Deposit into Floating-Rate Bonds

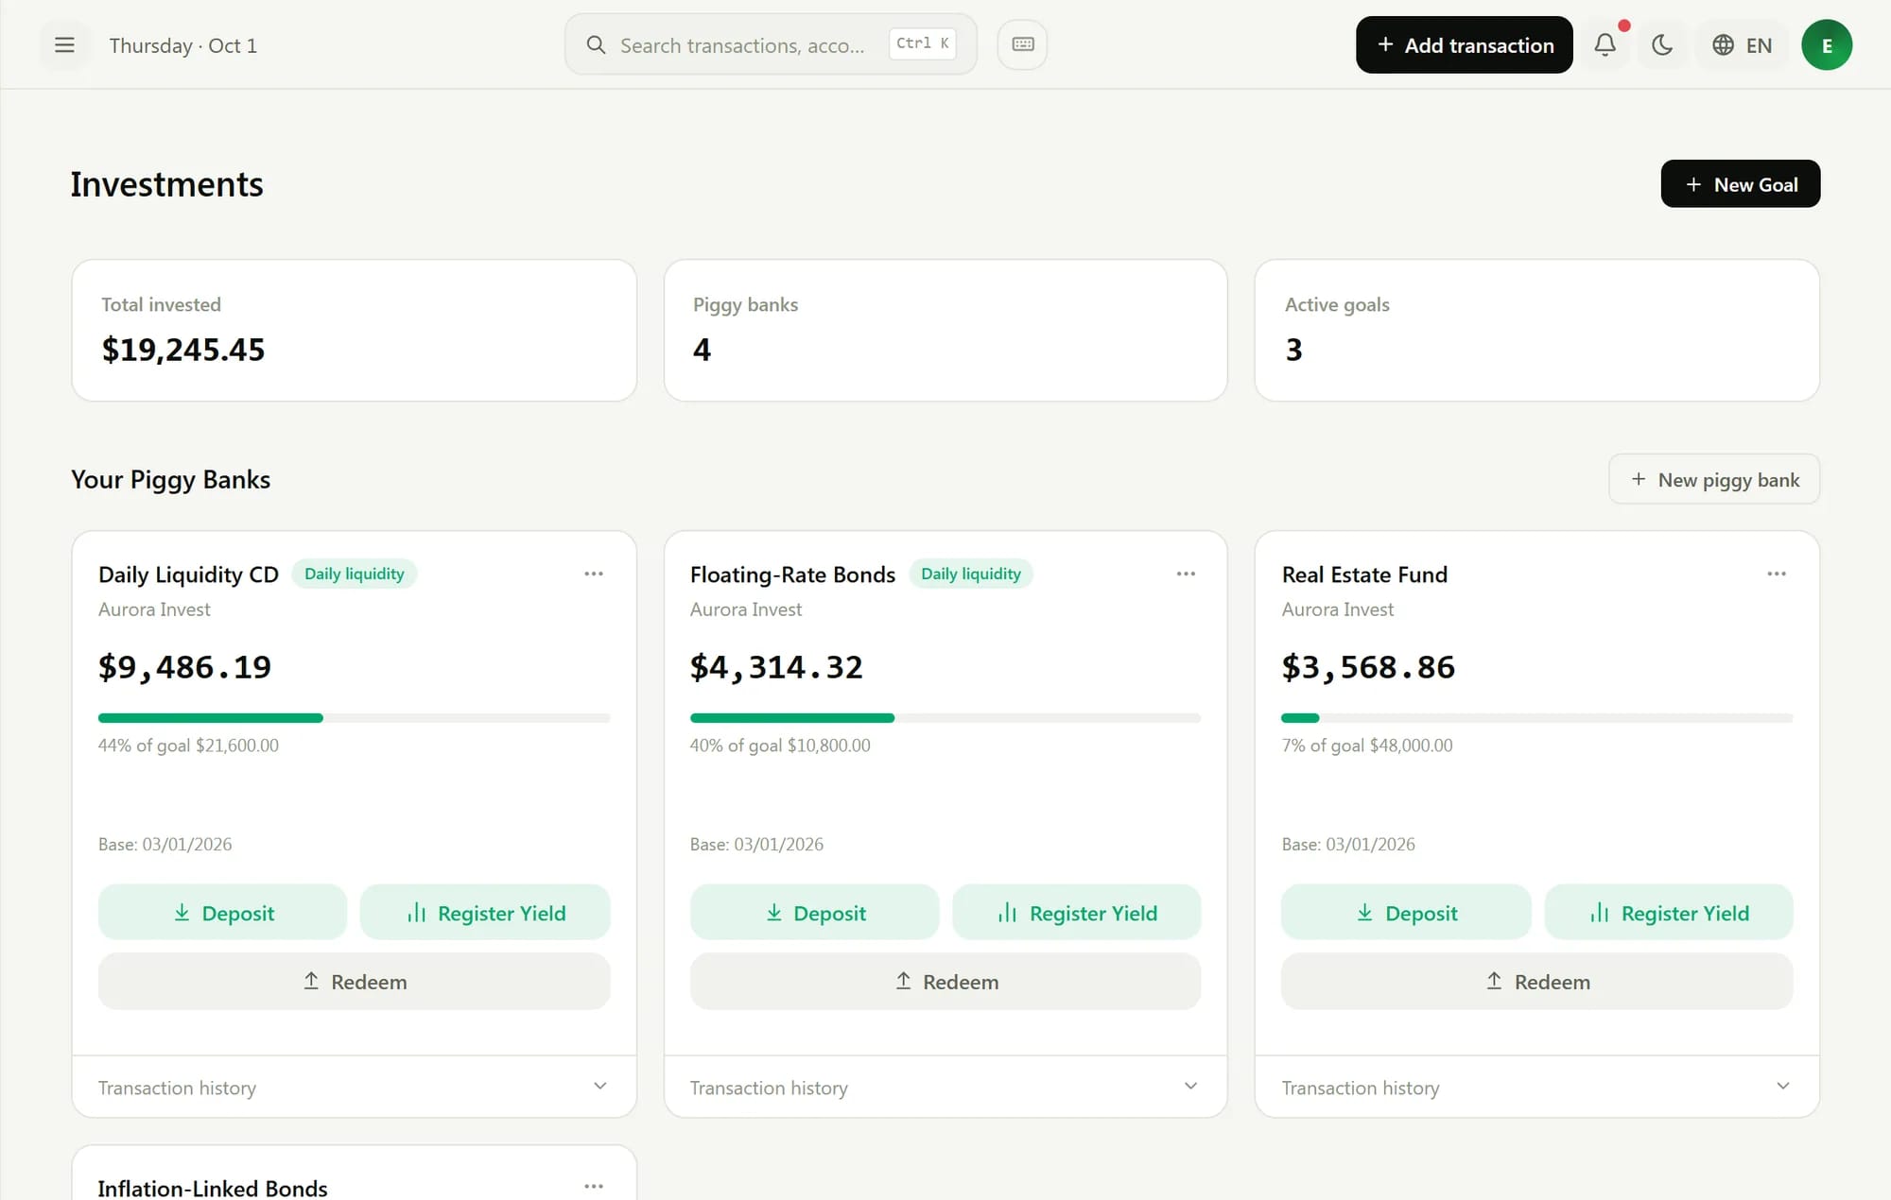point(814,913)
